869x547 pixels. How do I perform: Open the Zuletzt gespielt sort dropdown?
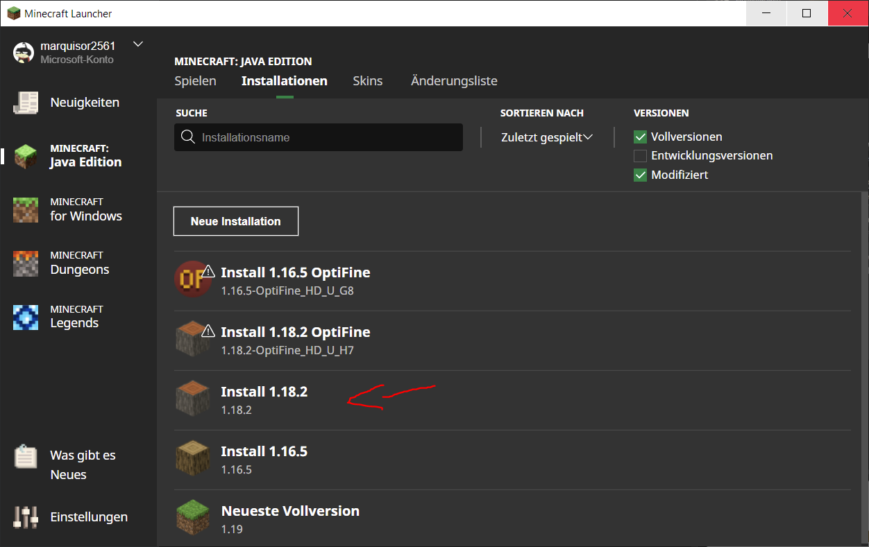pyautogui.click(x=547, y=137)
